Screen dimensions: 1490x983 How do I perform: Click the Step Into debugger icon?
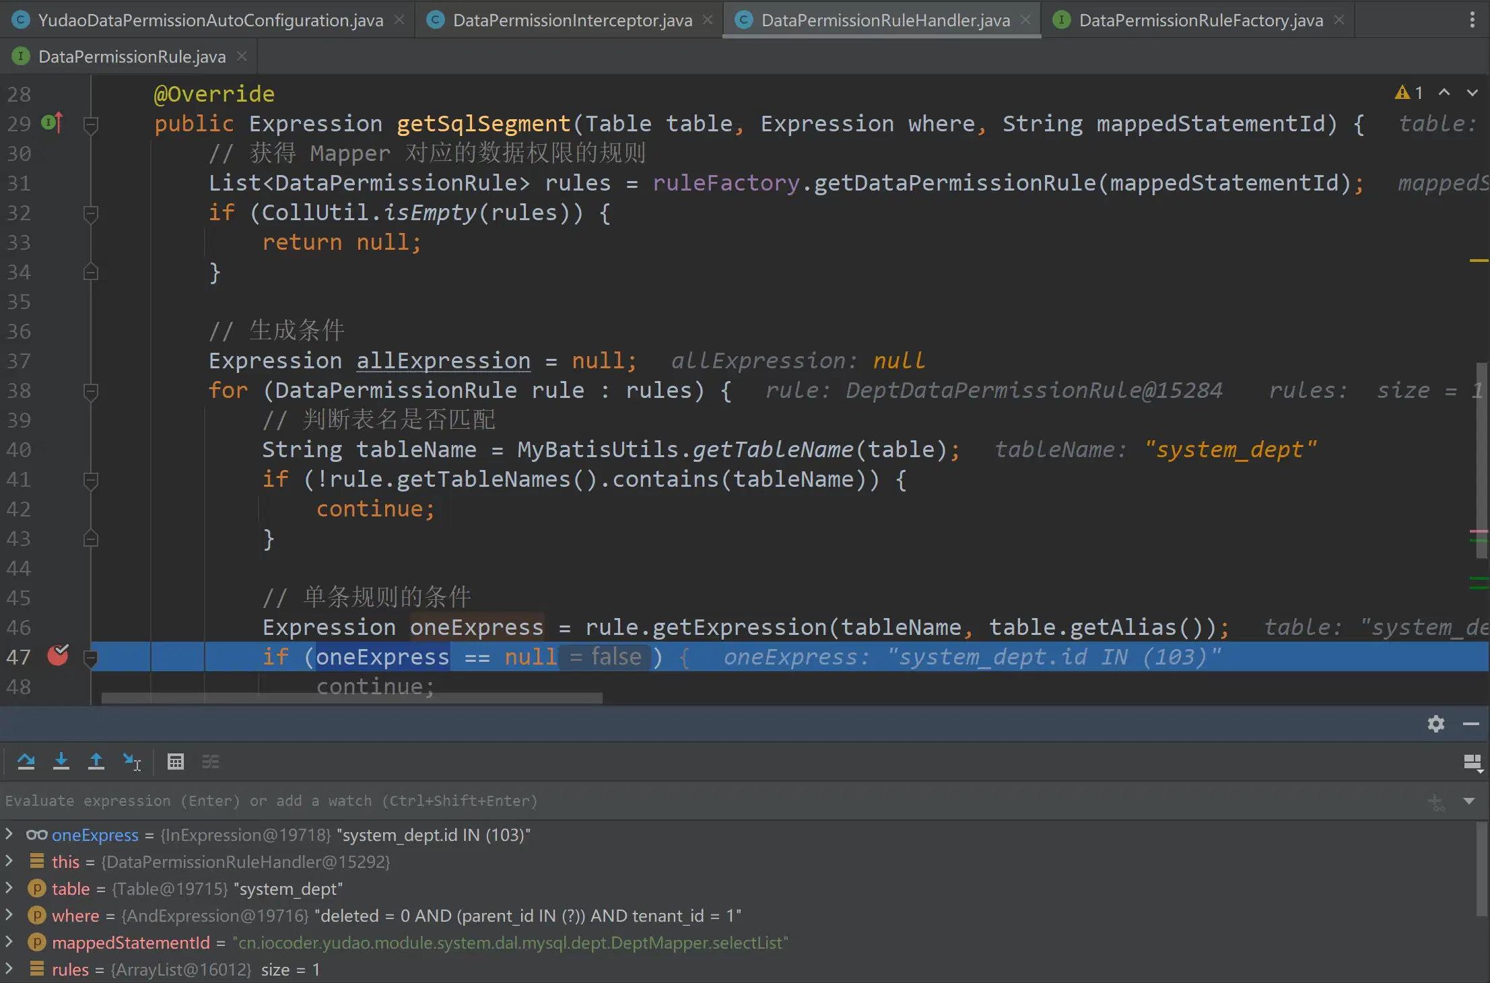coord(61,761)
